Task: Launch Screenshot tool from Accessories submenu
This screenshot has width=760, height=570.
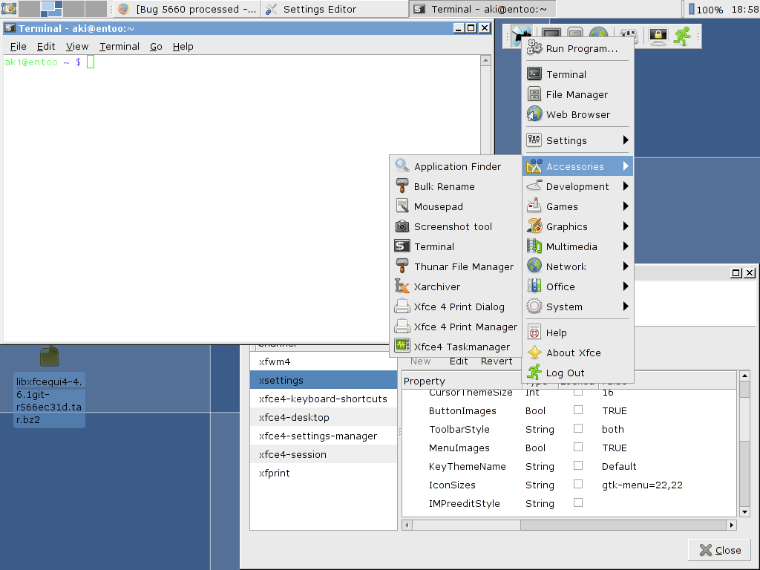Action: [453, 227]
